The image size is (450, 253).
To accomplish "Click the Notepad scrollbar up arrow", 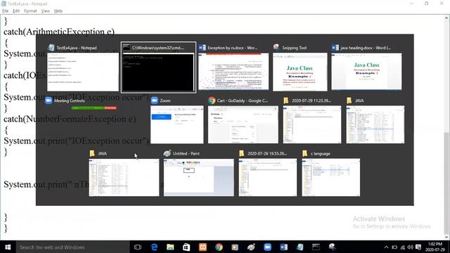I will (446, 18).
